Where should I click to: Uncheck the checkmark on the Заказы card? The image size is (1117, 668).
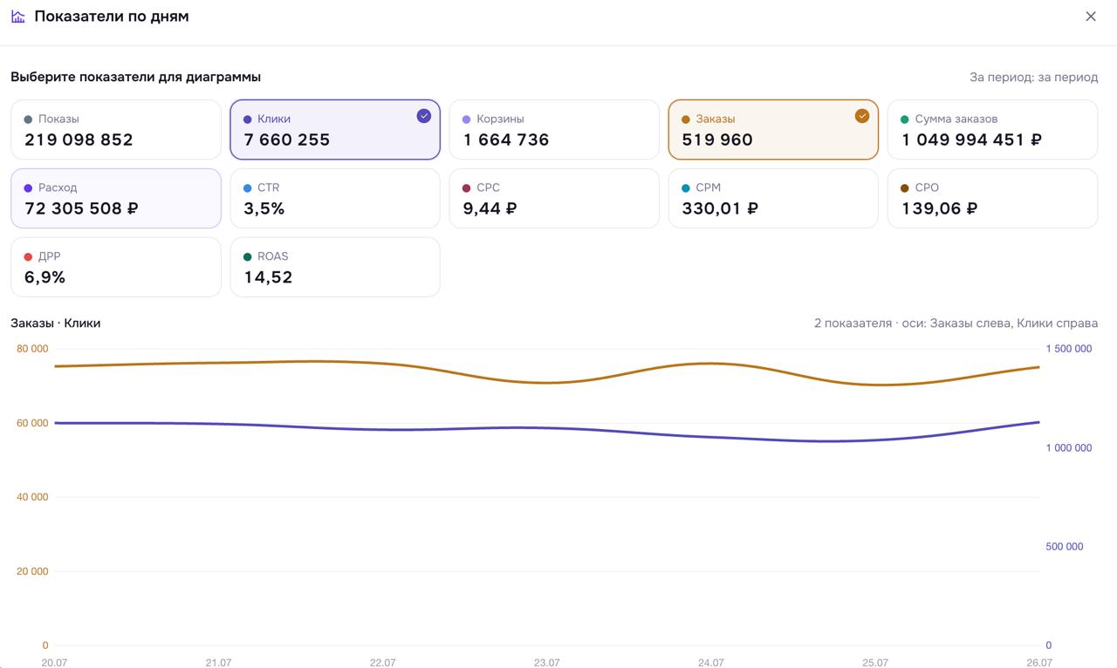pos(862,116)
